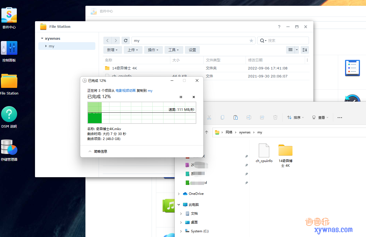
Task: Click the 设置 button in File Station
Action: (192, 50)
